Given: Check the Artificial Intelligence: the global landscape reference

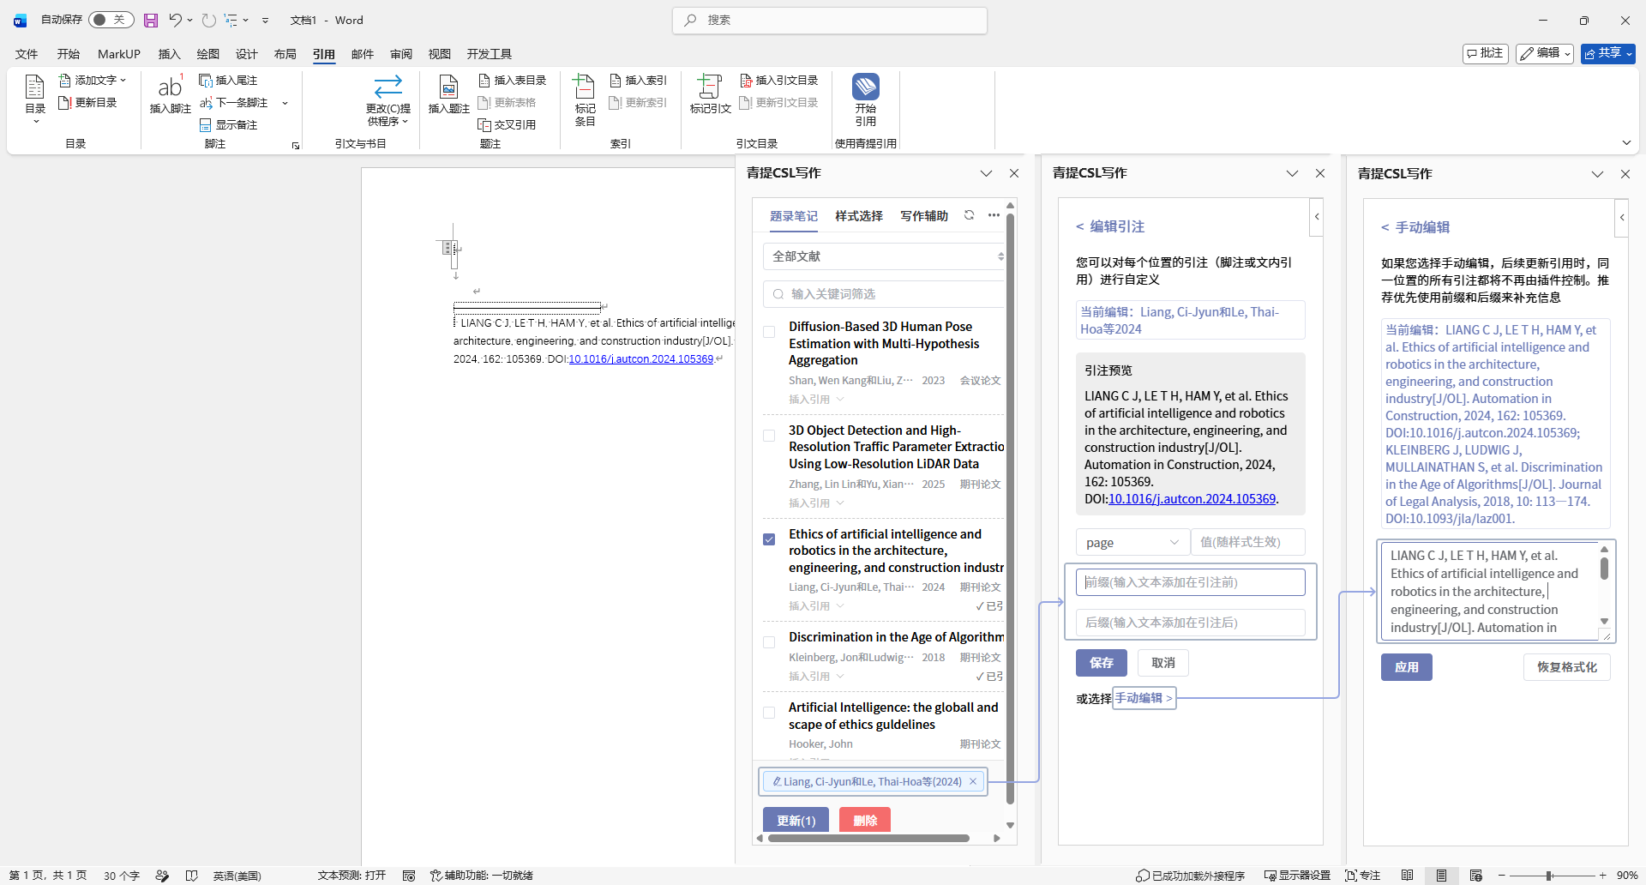Looking at the screenshot, I should tap(769, 713).
